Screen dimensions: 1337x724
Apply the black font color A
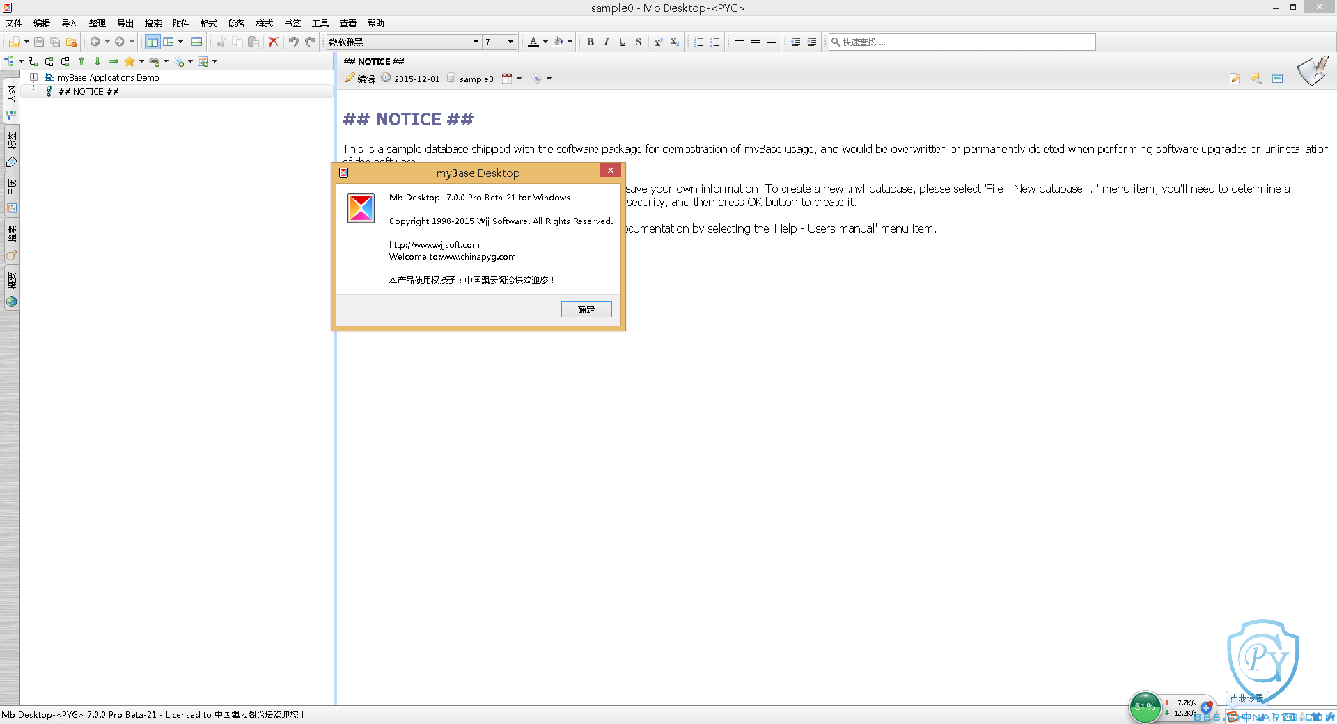point(533,42)
